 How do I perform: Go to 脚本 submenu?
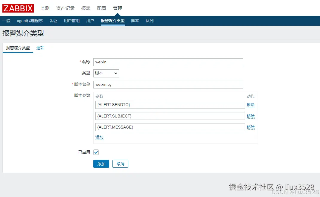point(135,21)
